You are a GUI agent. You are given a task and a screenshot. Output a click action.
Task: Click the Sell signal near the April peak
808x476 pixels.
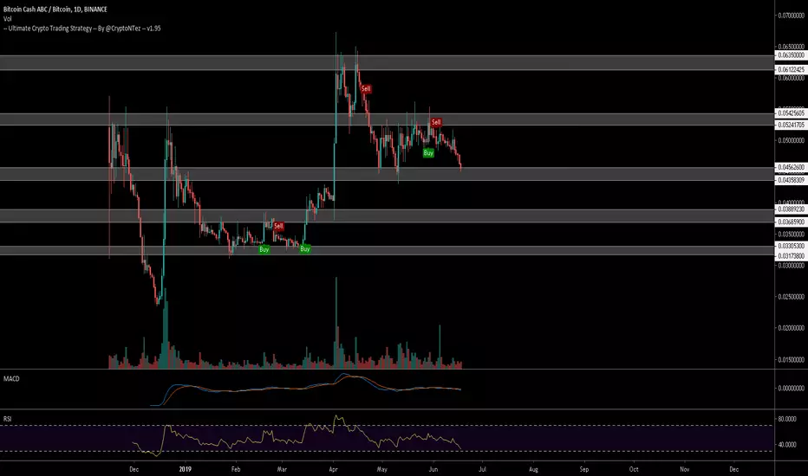click(366, 88)
